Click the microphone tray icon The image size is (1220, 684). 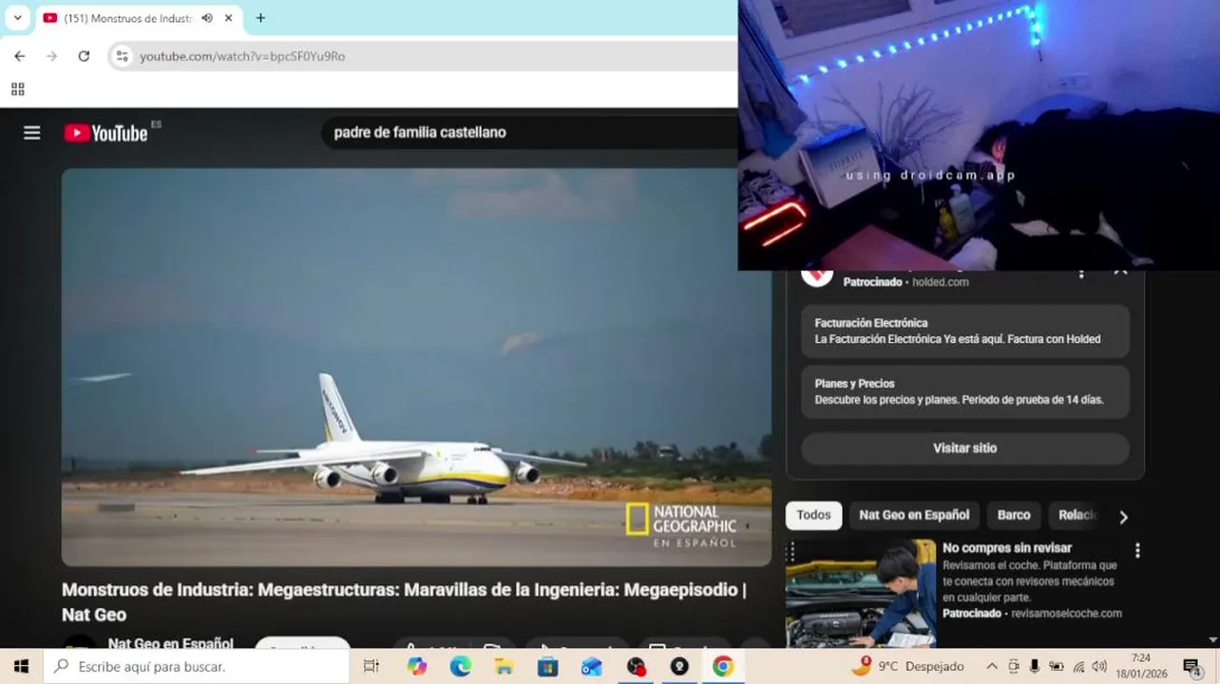pos(1035,667)
